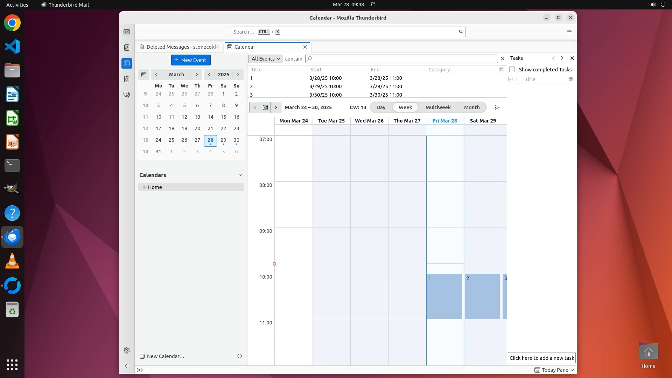
Task: Enable Show completed Tasks checkbox
Action: pos(512,69)
